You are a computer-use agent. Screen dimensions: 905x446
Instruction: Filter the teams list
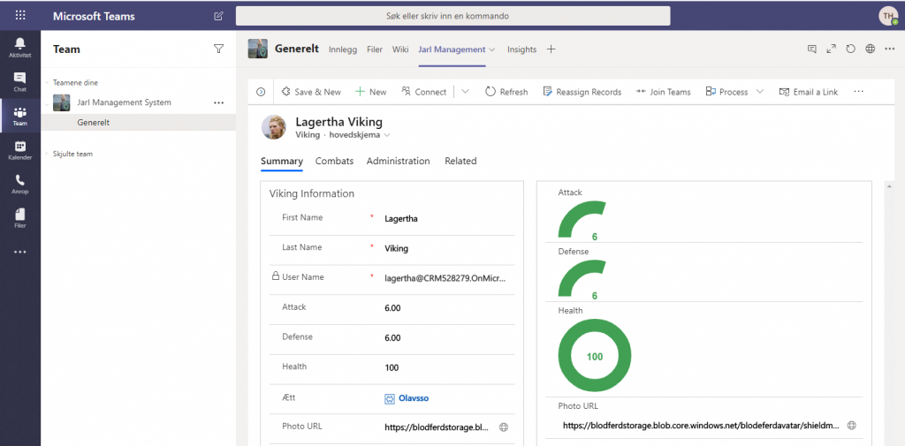pyautogui.click(x=219, y=49)
